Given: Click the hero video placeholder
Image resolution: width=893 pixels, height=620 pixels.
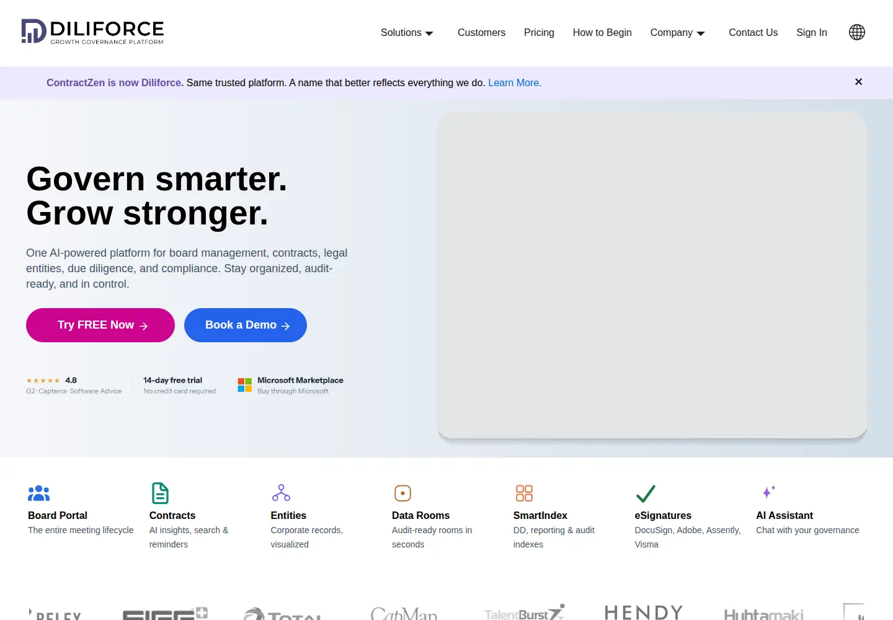Looking at the screenshot, I should click(x=652, y=275).
